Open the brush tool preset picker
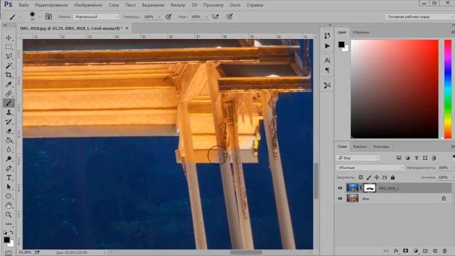Viewport: 455px width, 256px height. click(15, 17)
